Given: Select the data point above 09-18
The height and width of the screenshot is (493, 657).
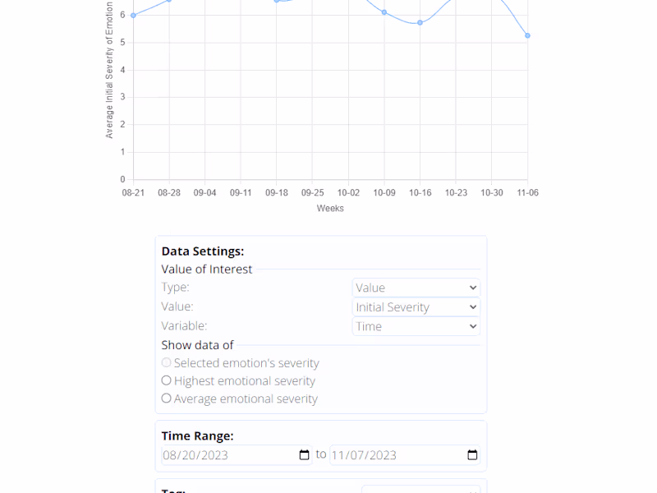Looking at the screenshot, I should coord(277,1).
